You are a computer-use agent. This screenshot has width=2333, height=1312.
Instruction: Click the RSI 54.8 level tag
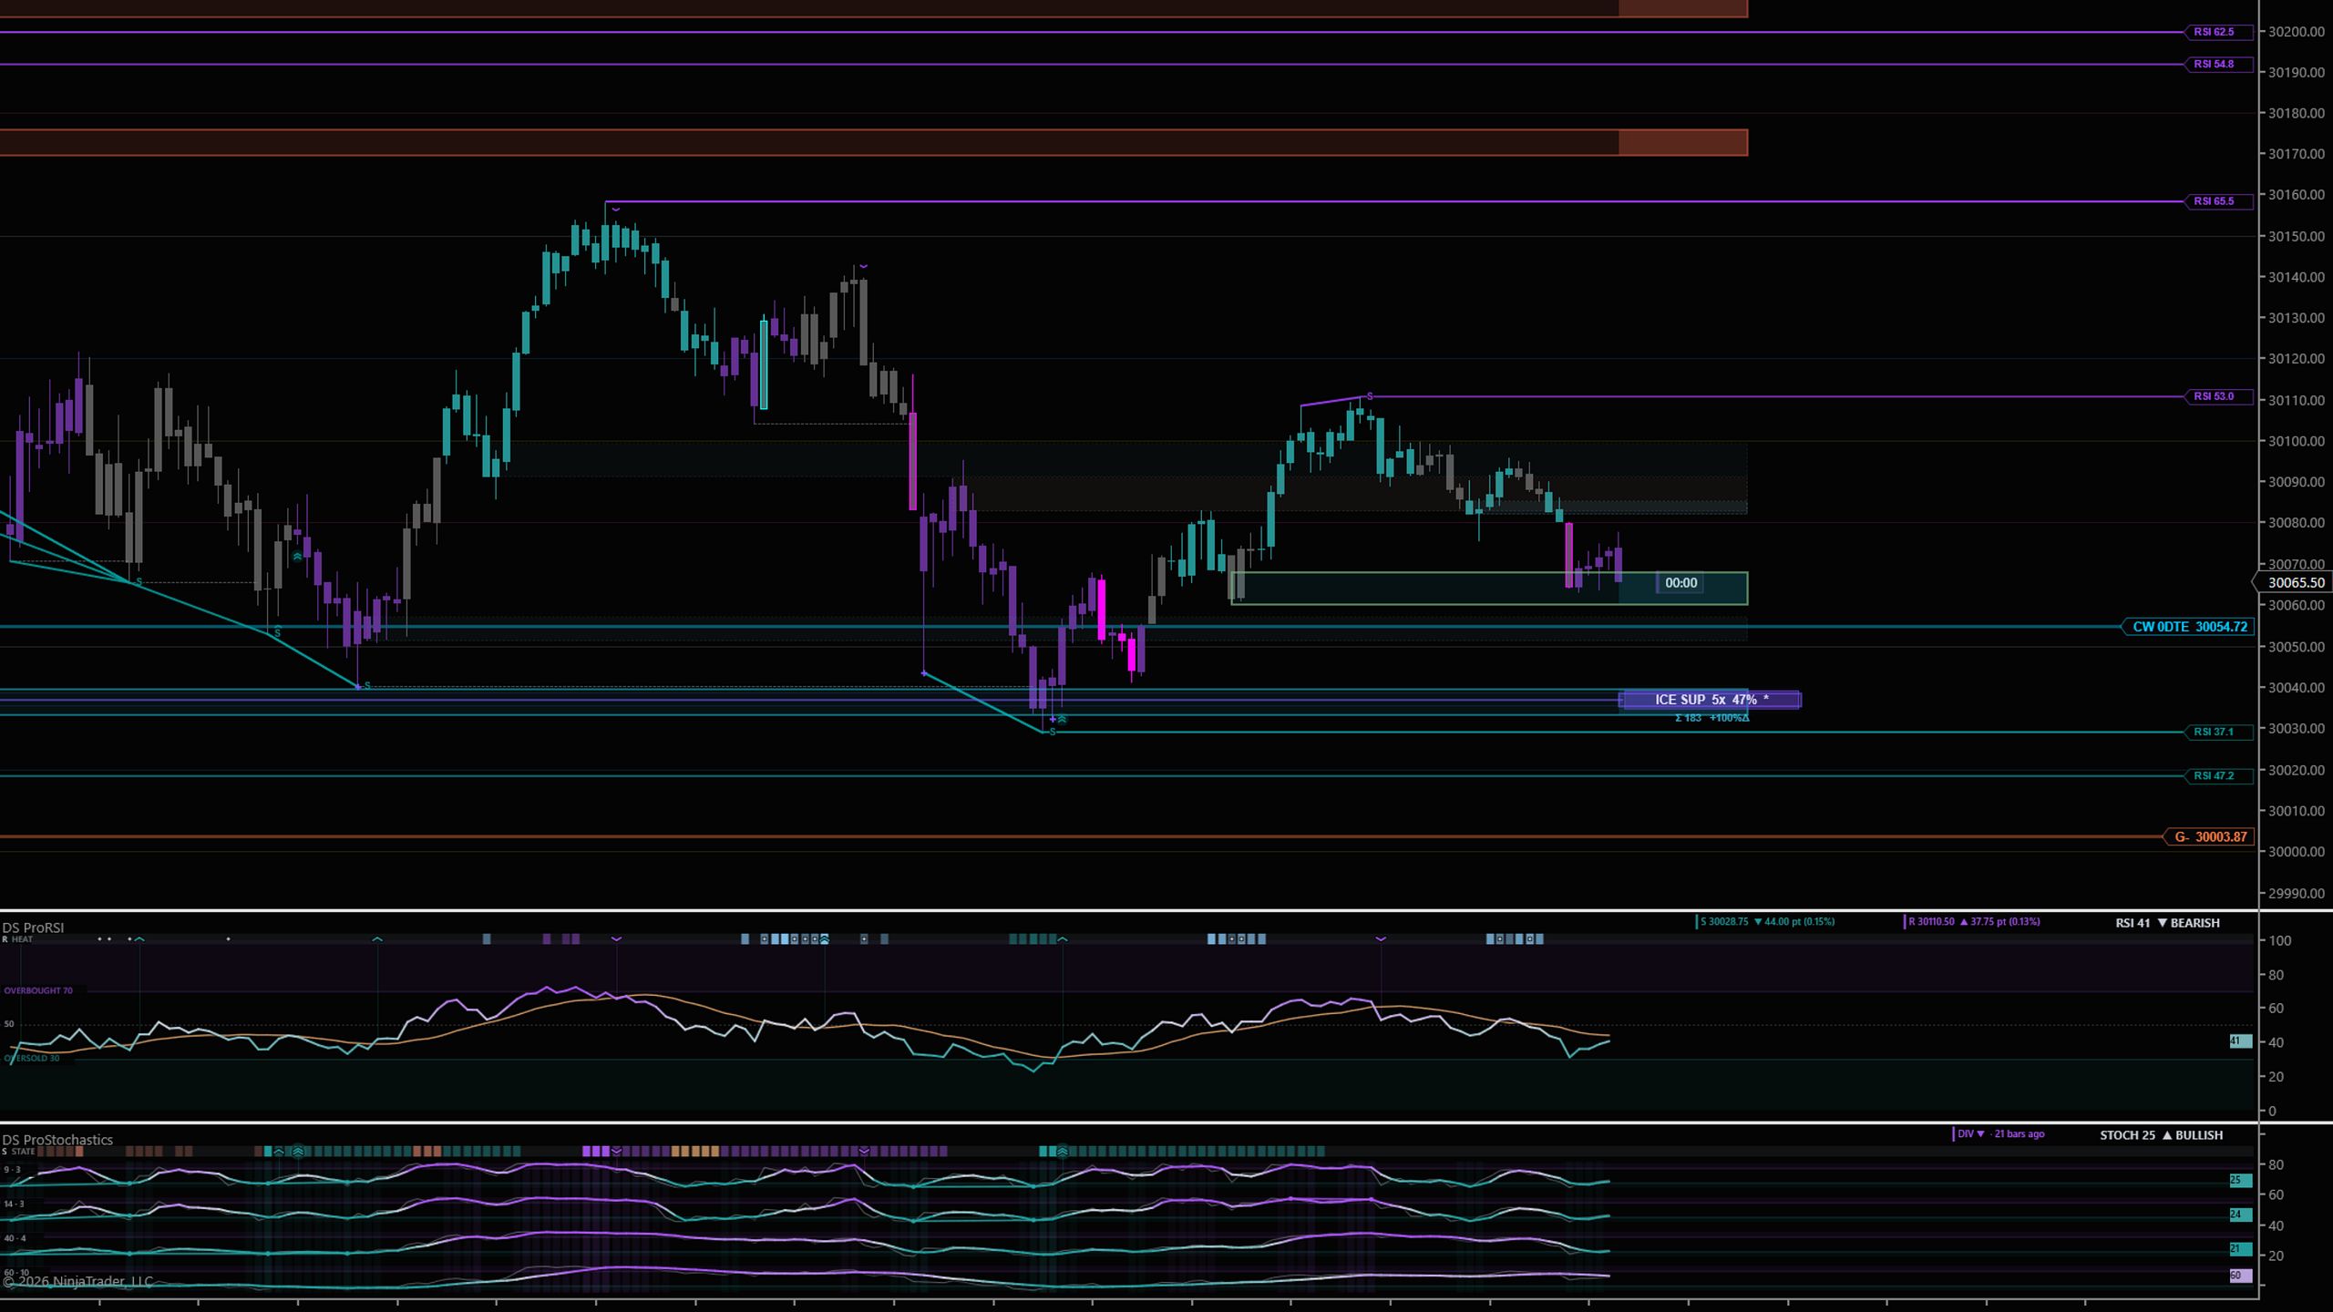(x=2219, y=65)
